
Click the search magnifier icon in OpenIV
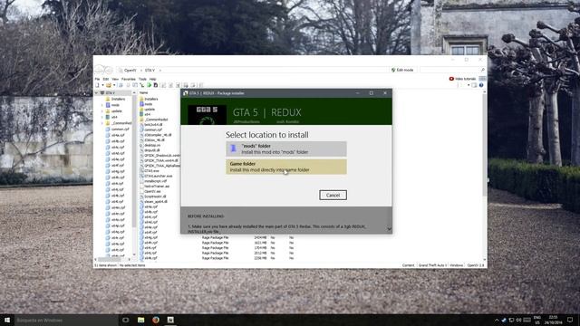point(482,70)
